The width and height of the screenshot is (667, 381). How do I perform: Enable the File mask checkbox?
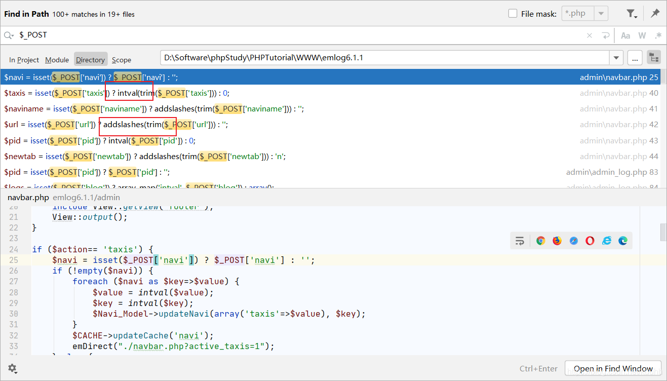click(x=513, y=14)
